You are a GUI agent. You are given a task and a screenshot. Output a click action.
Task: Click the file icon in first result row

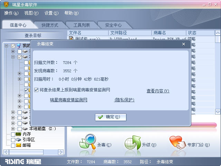pyautogui.click(x=71, y=38)
